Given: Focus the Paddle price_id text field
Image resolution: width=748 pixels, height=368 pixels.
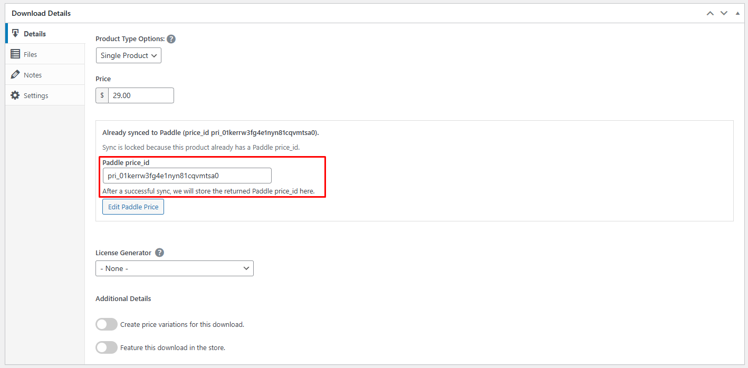Looking at the screenshot, I should 187,176.
